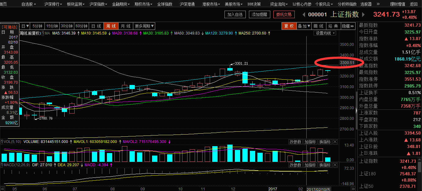Image resolution: width=422 pixels, height=191 pixels.
Task: Click the 添加提醒 button
Action: (x=260, y=14)
